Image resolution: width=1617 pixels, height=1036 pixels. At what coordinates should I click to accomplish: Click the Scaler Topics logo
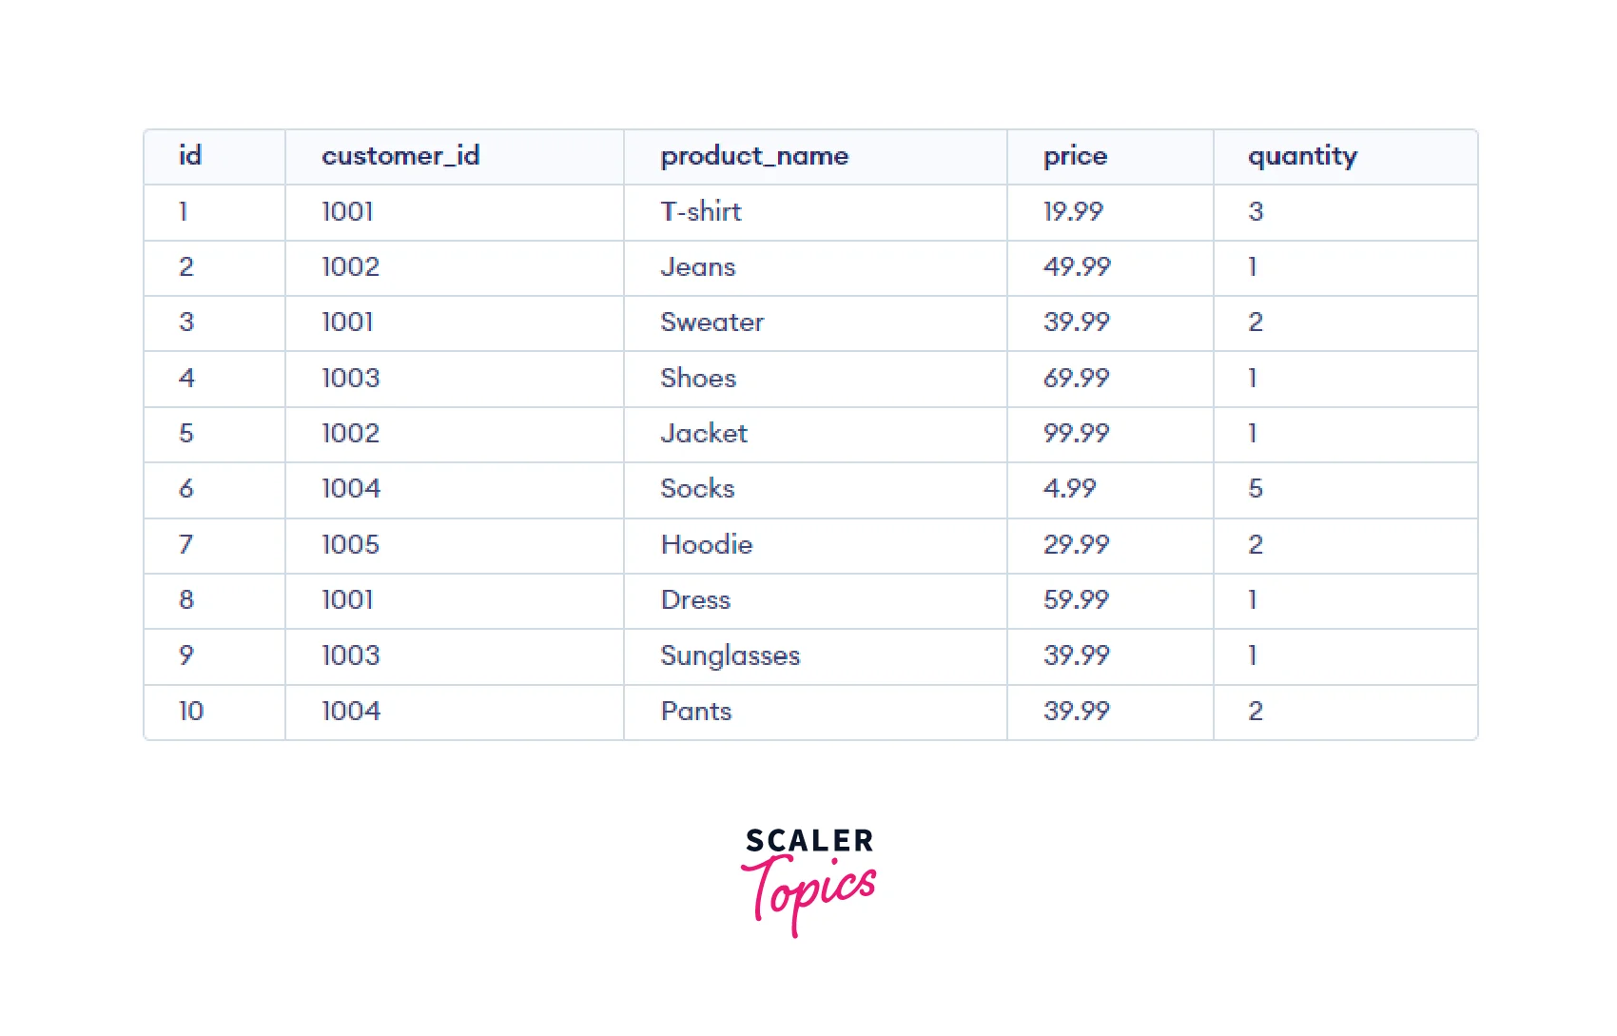[808, 879]
